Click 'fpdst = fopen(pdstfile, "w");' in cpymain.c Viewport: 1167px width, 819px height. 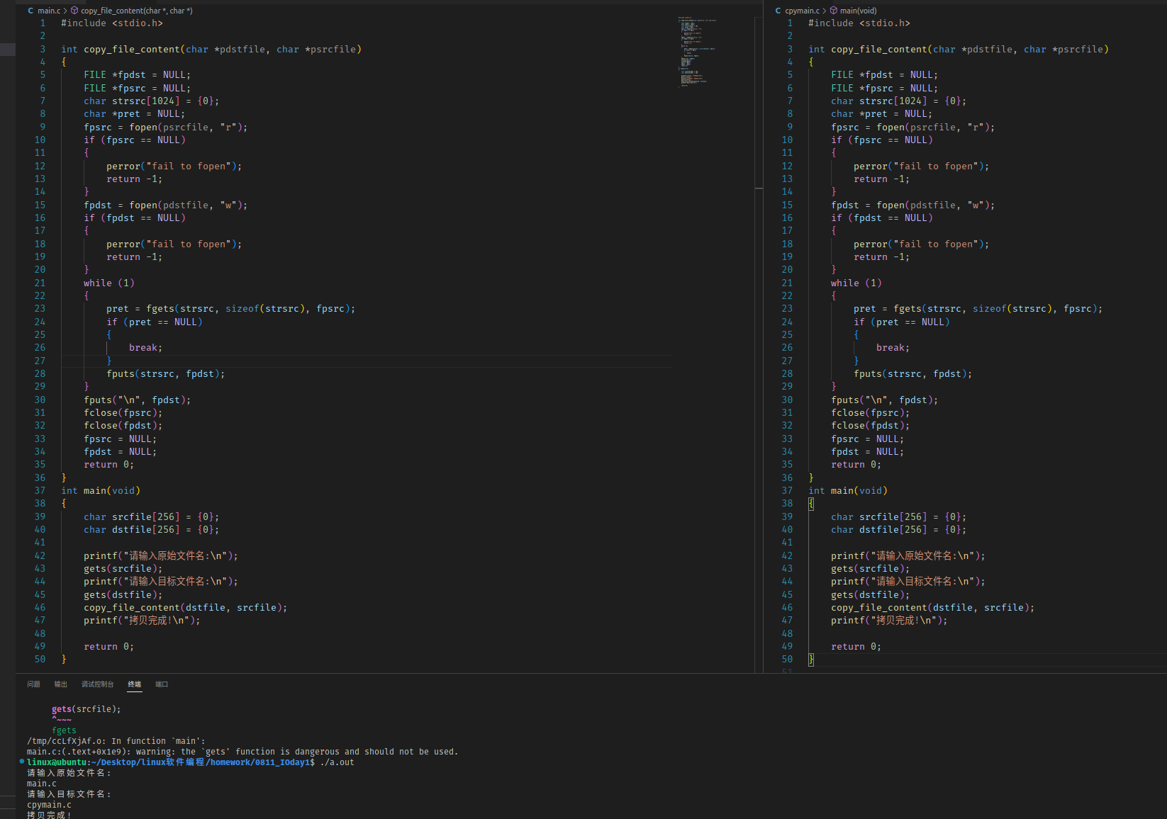[913, 205]
